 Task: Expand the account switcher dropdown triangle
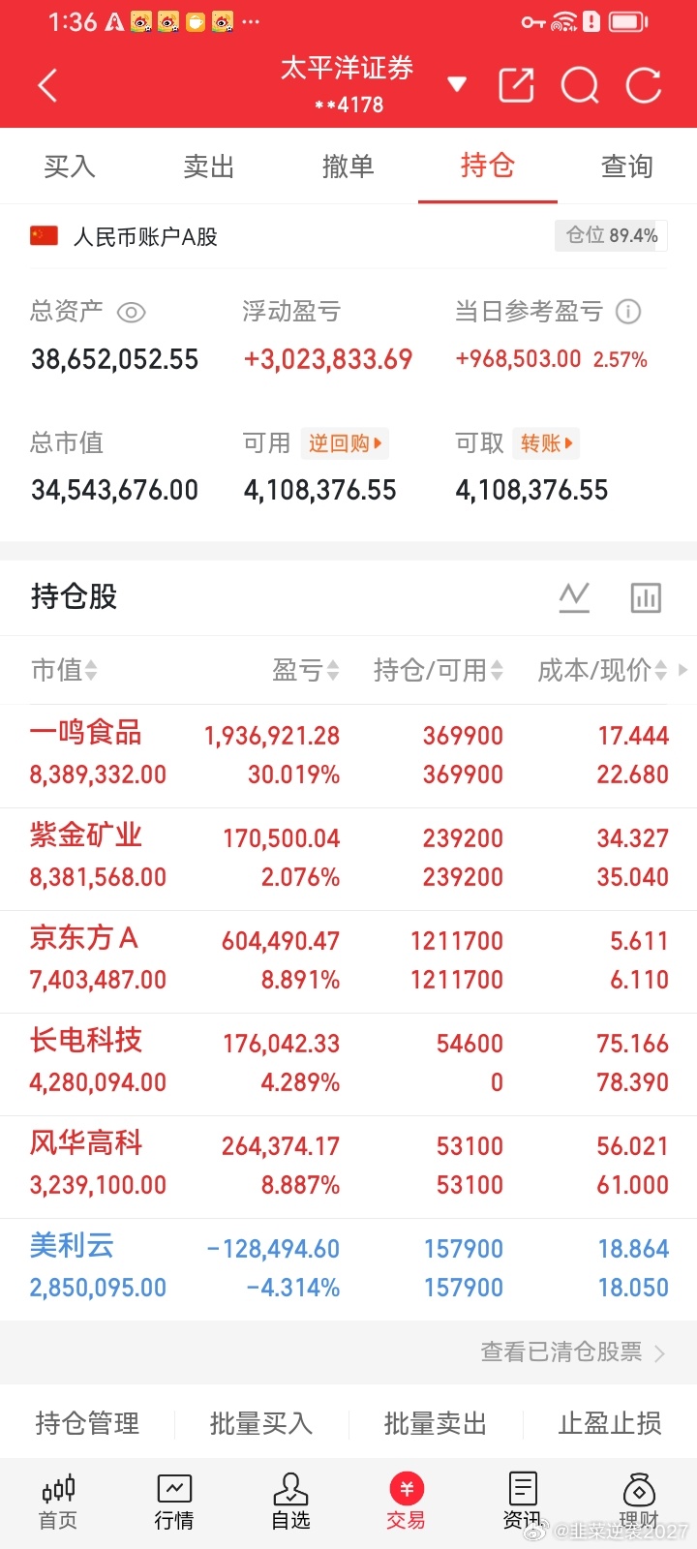(x=457, y=84)
